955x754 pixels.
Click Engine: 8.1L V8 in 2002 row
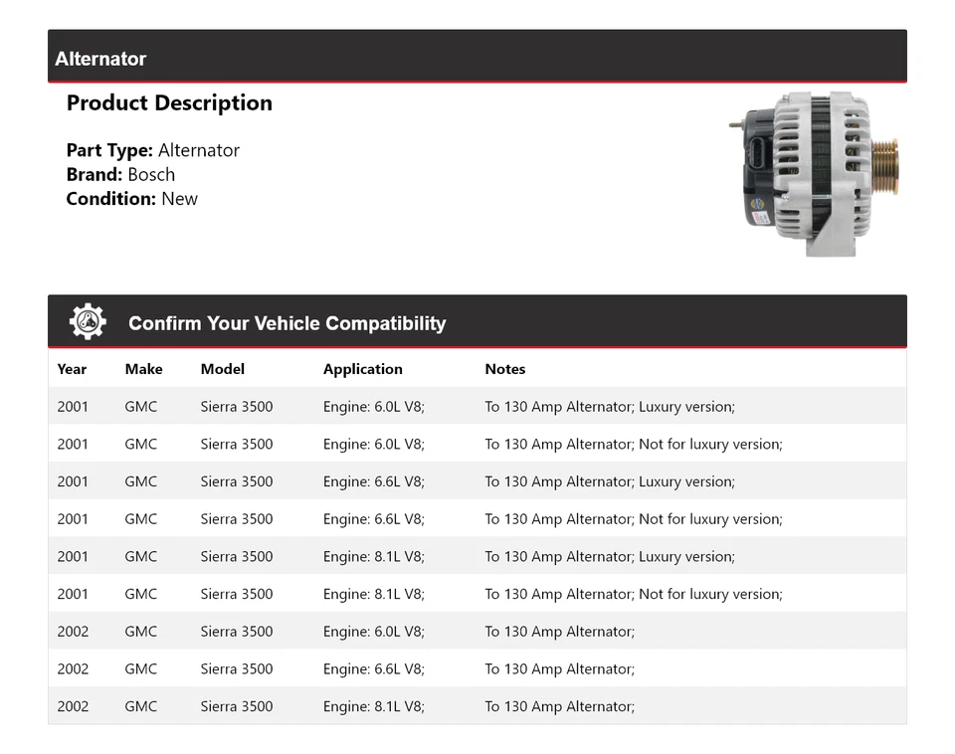click(374, 706)
